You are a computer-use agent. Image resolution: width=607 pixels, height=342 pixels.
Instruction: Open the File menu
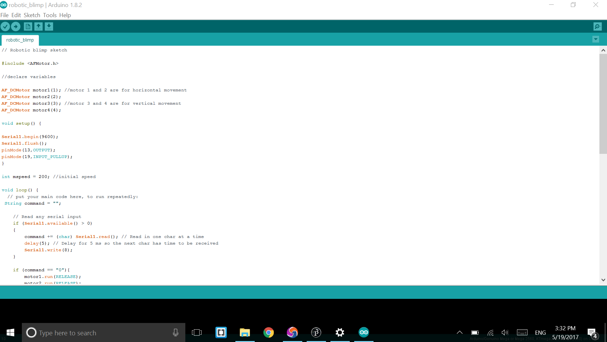click(x=4, y=15)
